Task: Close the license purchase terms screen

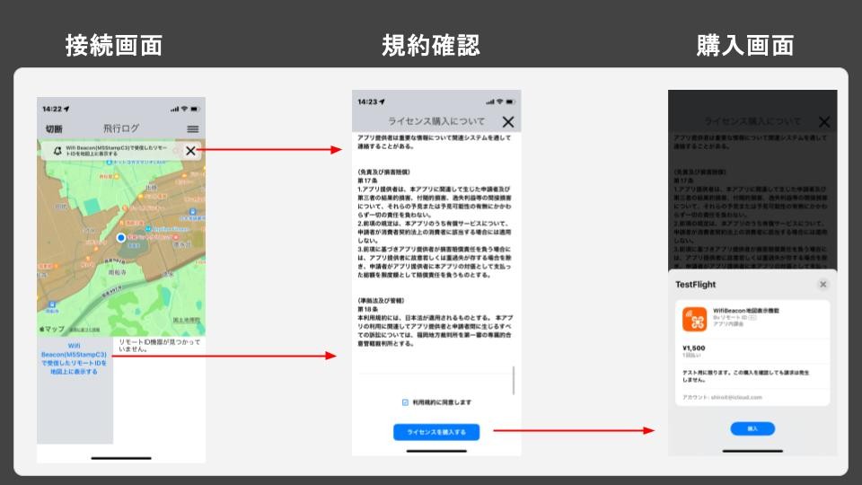Action: tap(508, 121)
